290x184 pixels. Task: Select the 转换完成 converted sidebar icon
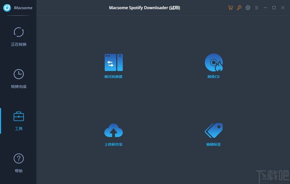(x=18, y=74)
